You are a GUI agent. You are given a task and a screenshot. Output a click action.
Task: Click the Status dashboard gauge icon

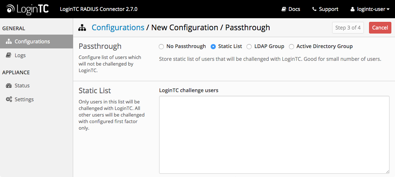pos(9,86)
